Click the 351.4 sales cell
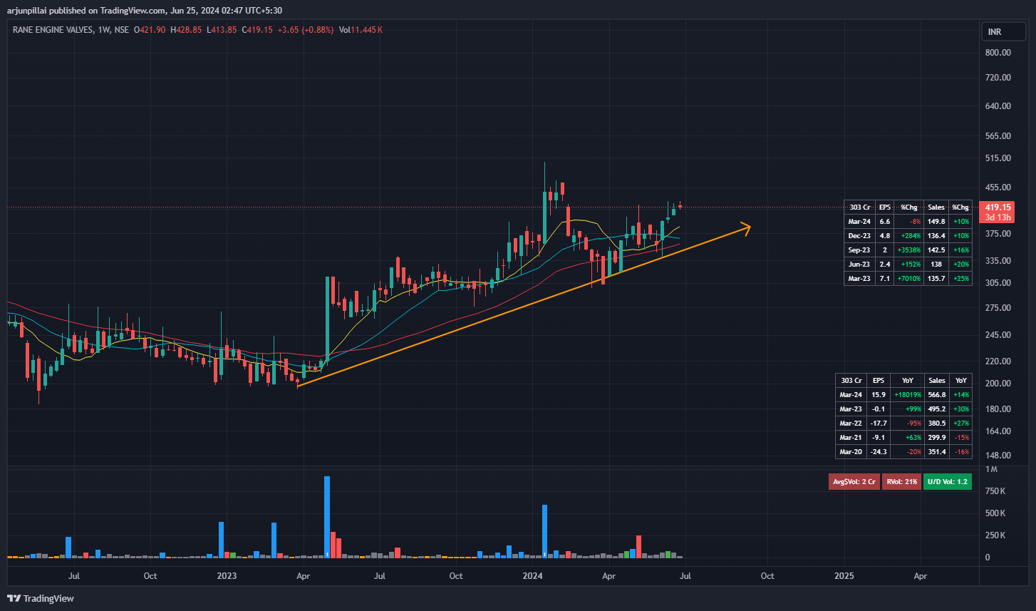 pos(937,452)
